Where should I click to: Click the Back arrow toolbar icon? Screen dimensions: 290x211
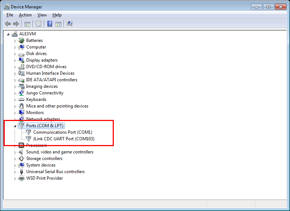[x=8, y=24]
